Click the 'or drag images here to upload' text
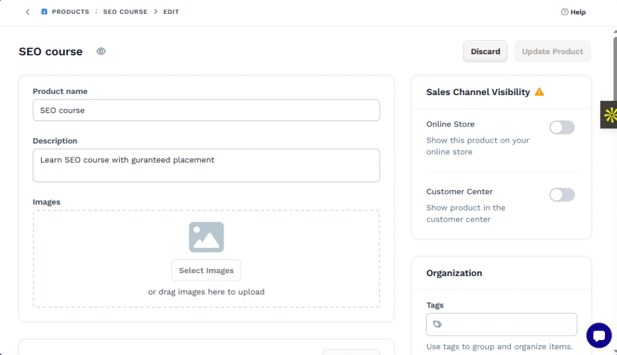The height and width of the screenshot is (355, 617). pyautogui.click(x=206, y=292)
